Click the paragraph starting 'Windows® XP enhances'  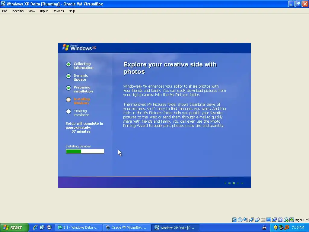pyautogui.click(x=174, y=90)
